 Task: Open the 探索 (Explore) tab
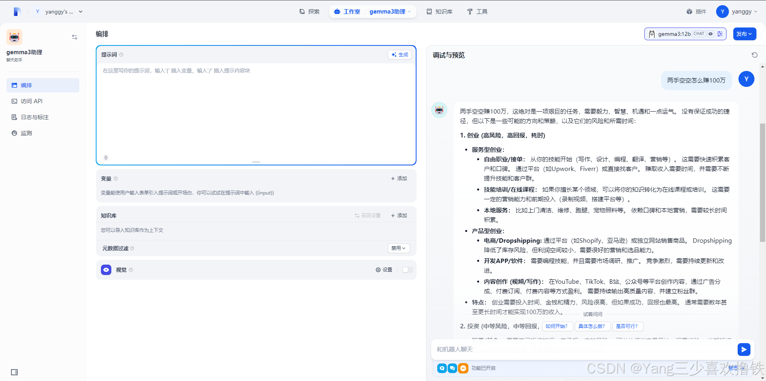coord(310,12)
